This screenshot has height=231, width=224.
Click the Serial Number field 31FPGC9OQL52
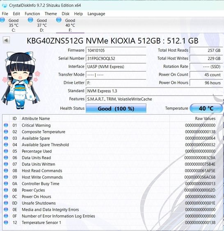[116, 58]
